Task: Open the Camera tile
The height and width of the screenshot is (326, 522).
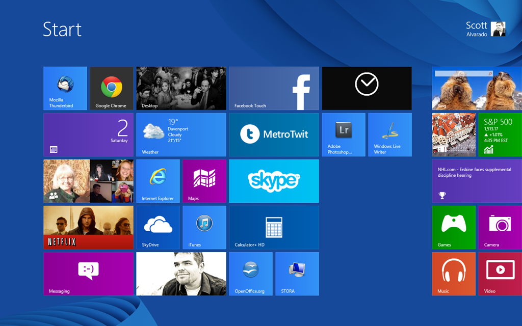Action: [x=500, y=228]
